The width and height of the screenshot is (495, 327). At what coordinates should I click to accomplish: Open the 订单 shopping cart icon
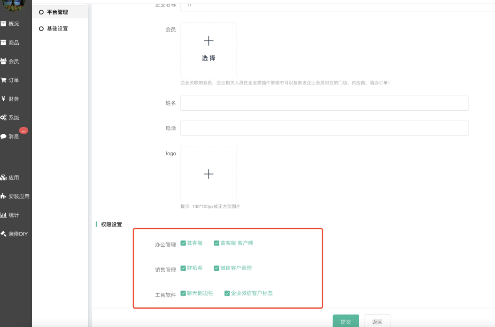pos(3,80)
